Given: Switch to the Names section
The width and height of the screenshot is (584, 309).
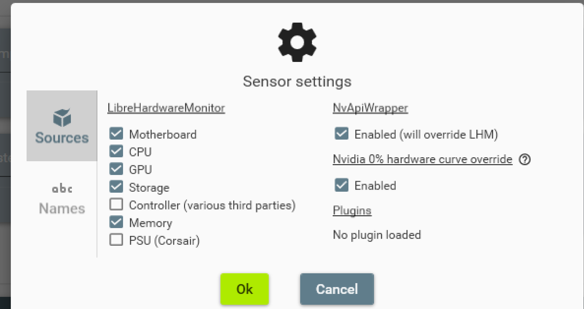Looking at the screenshot, I should (x=62, y=208).
